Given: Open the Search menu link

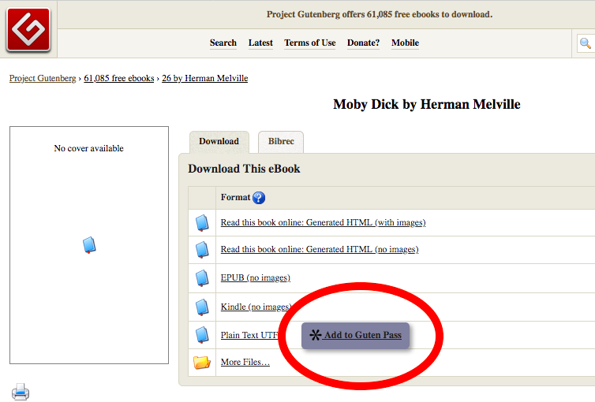Looking at the screenshot, I should coord(223,43).
